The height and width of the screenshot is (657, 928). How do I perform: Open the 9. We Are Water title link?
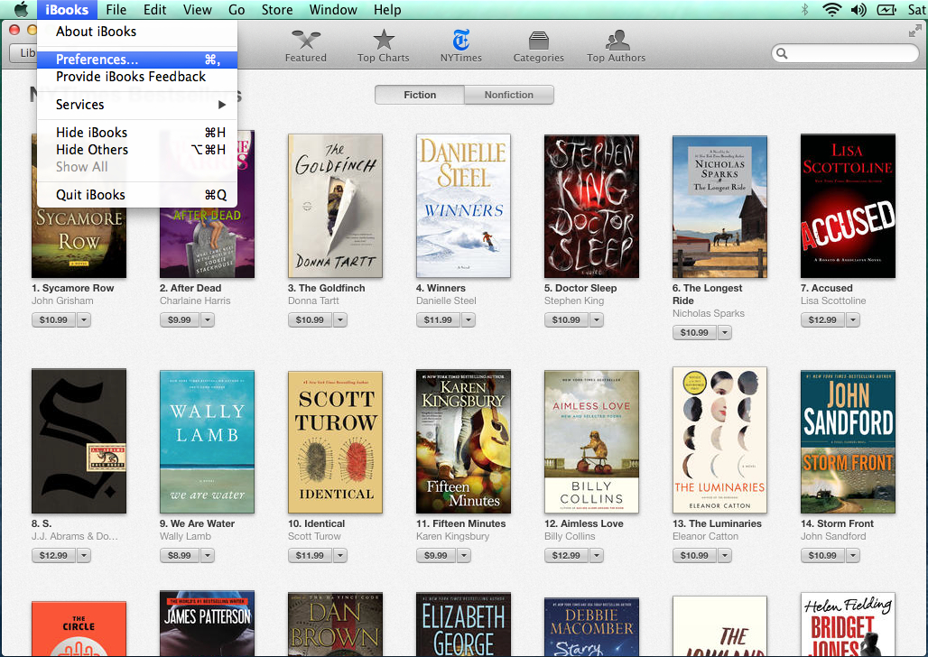coord(197,523)
